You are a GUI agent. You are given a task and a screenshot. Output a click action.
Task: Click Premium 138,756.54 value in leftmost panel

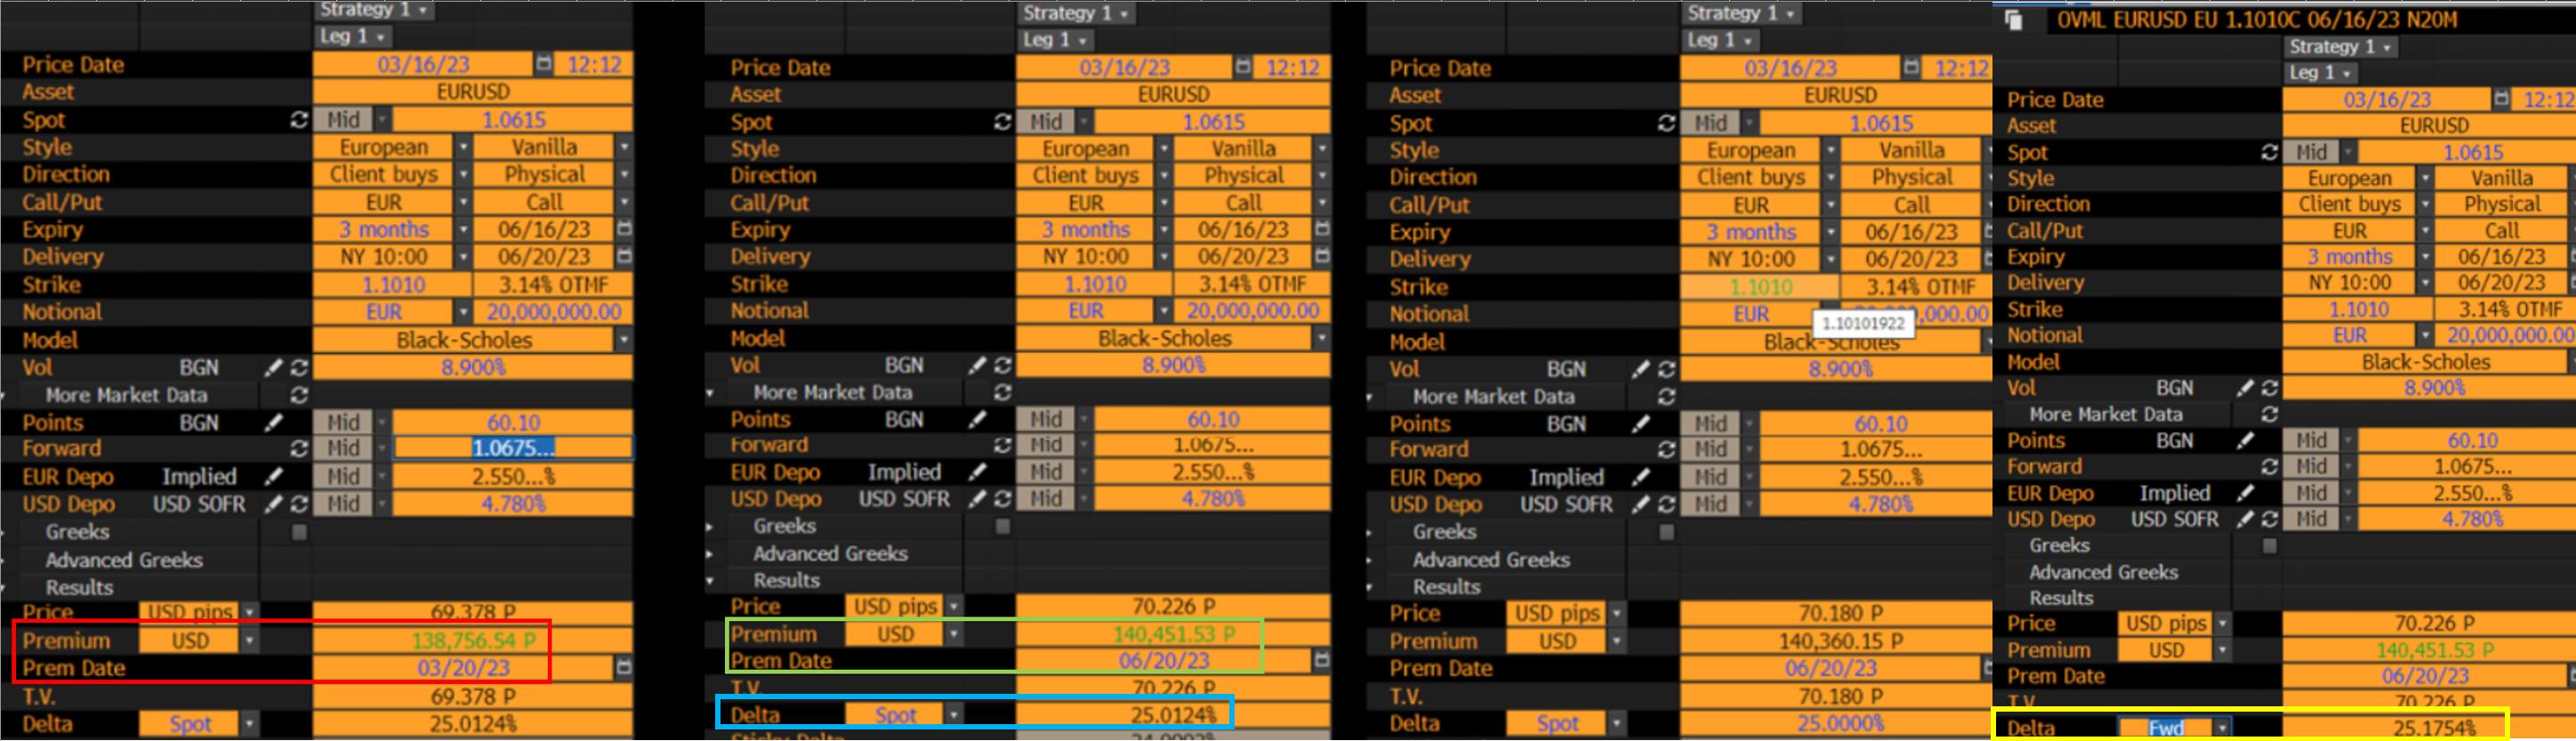tap(473, 641)
